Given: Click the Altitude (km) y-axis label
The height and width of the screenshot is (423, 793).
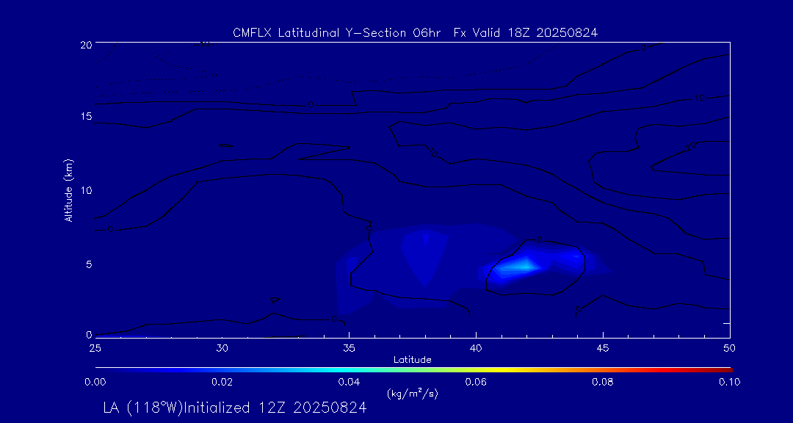Looking at the screenshot, I should coord(68,190).
